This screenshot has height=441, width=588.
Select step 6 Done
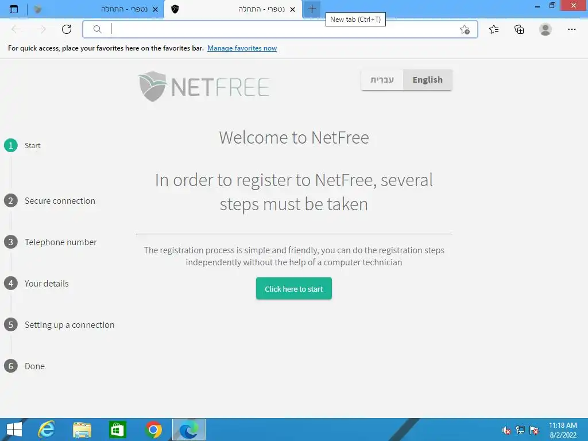(x=24, y=366)
